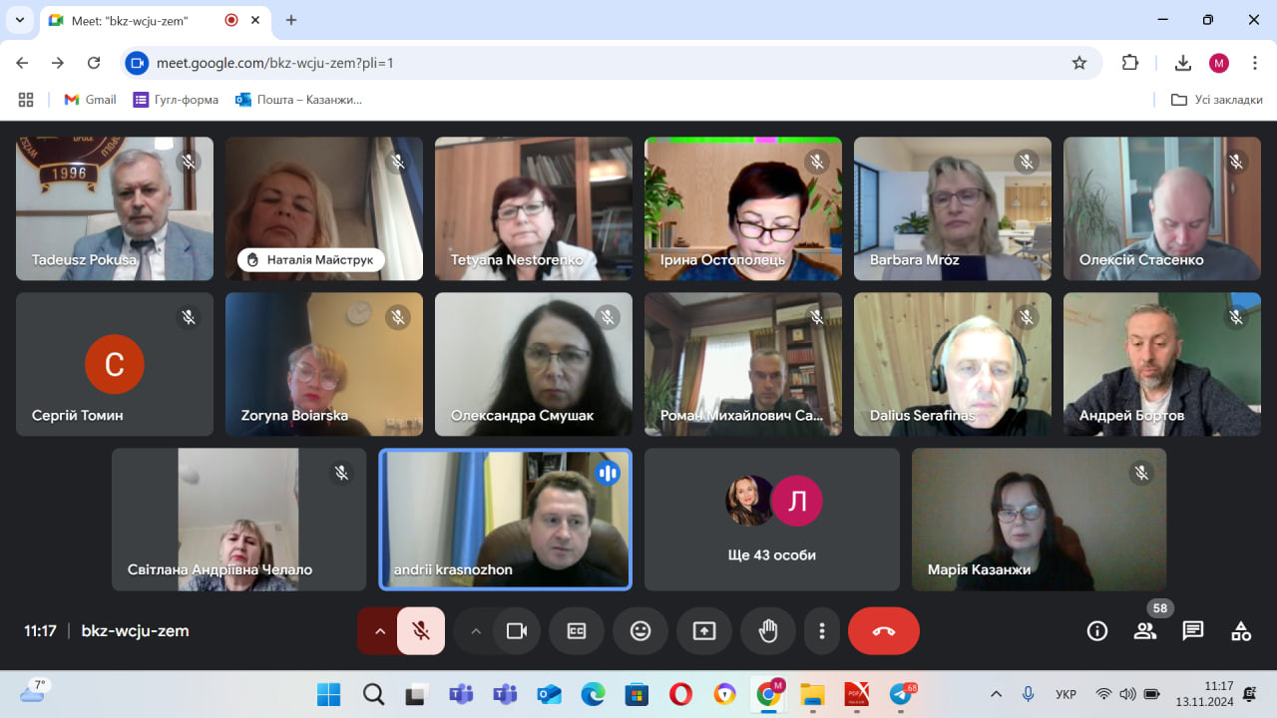Toggle the camera on or off
Viewport: 1277px width, 718px height.
(x=517, y=631)
